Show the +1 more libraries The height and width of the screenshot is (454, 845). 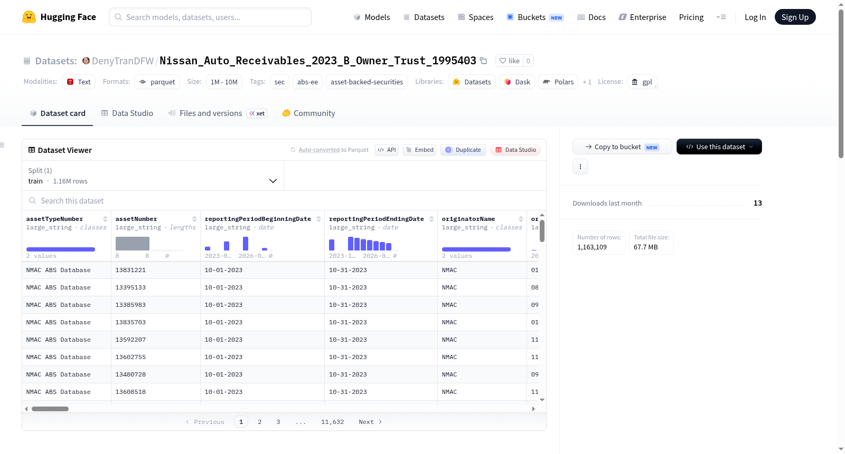tap(587, 82)
